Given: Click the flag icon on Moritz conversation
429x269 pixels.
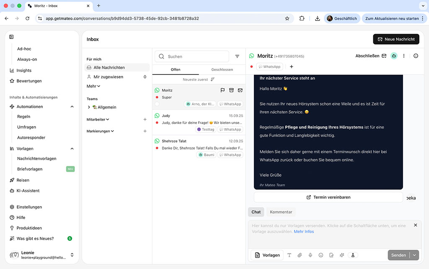Looking at the screenshot, I should [223, 91].
